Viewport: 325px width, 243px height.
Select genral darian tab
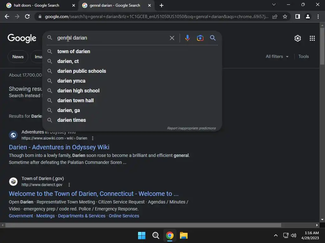click(x=115, y=5)
